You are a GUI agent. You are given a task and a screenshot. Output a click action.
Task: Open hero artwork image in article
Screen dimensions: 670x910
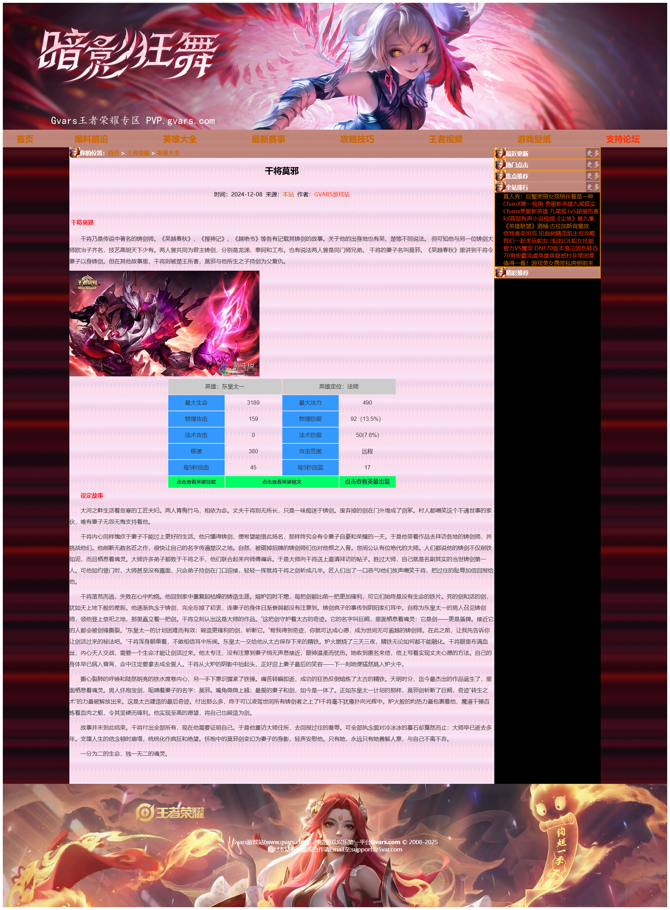pyautogui.click(x=164, y=324)
